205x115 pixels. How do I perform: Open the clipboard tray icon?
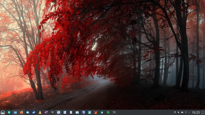[x=175, y=112]
